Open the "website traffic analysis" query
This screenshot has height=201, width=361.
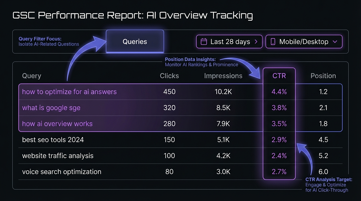click(58, 156)
